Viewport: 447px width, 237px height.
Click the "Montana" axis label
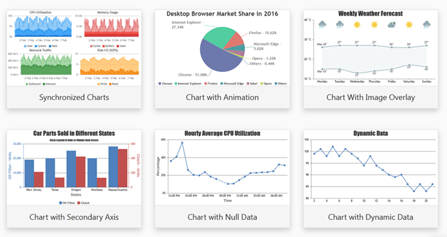(x=97, y=189)
